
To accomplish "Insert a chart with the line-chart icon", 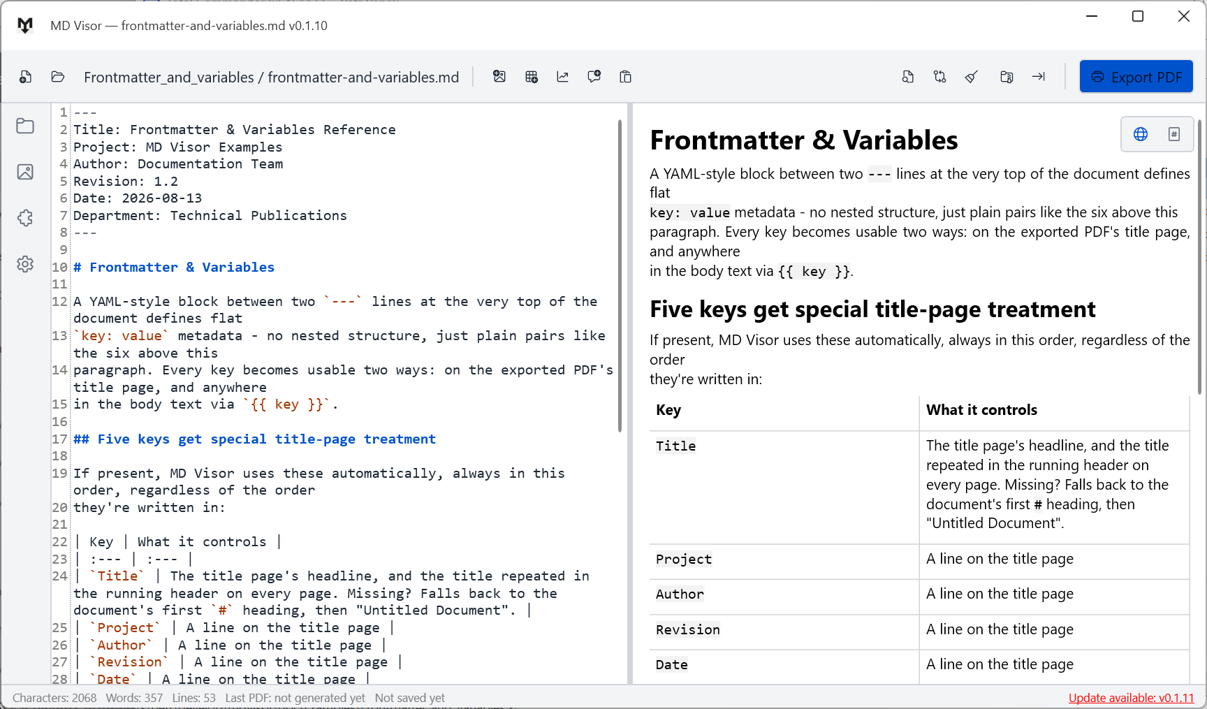I will 563,77.
